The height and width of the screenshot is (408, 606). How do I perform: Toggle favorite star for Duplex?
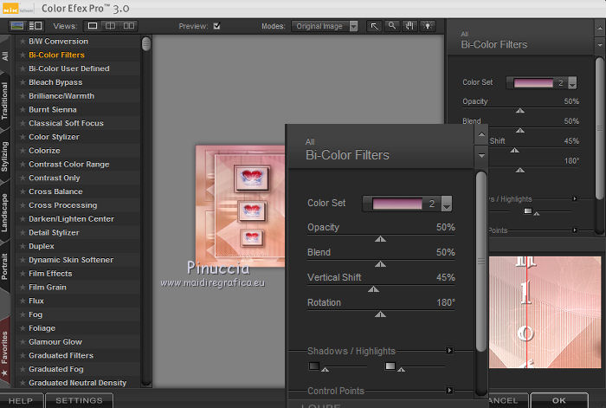[23, 246]
